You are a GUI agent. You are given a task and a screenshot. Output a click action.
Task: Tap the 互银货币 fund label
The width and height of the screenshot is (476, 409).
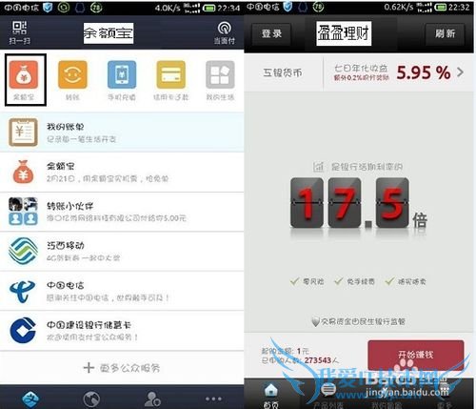click(283, 73)
